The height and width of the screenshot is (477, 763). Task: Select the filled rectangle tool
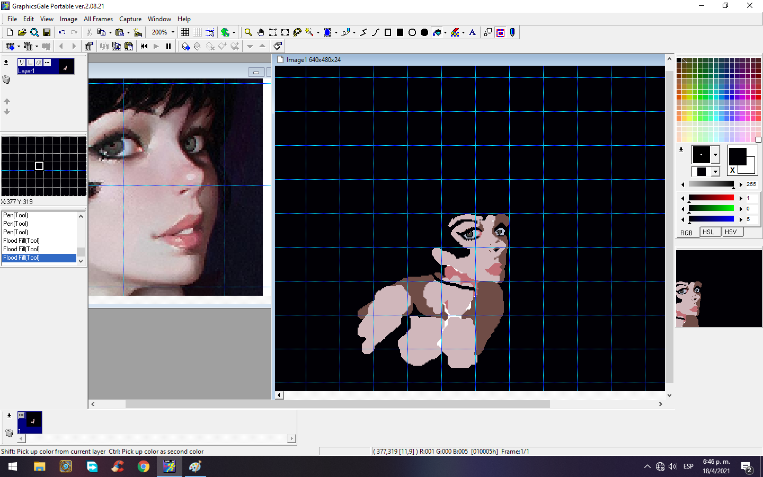[400, 32]
